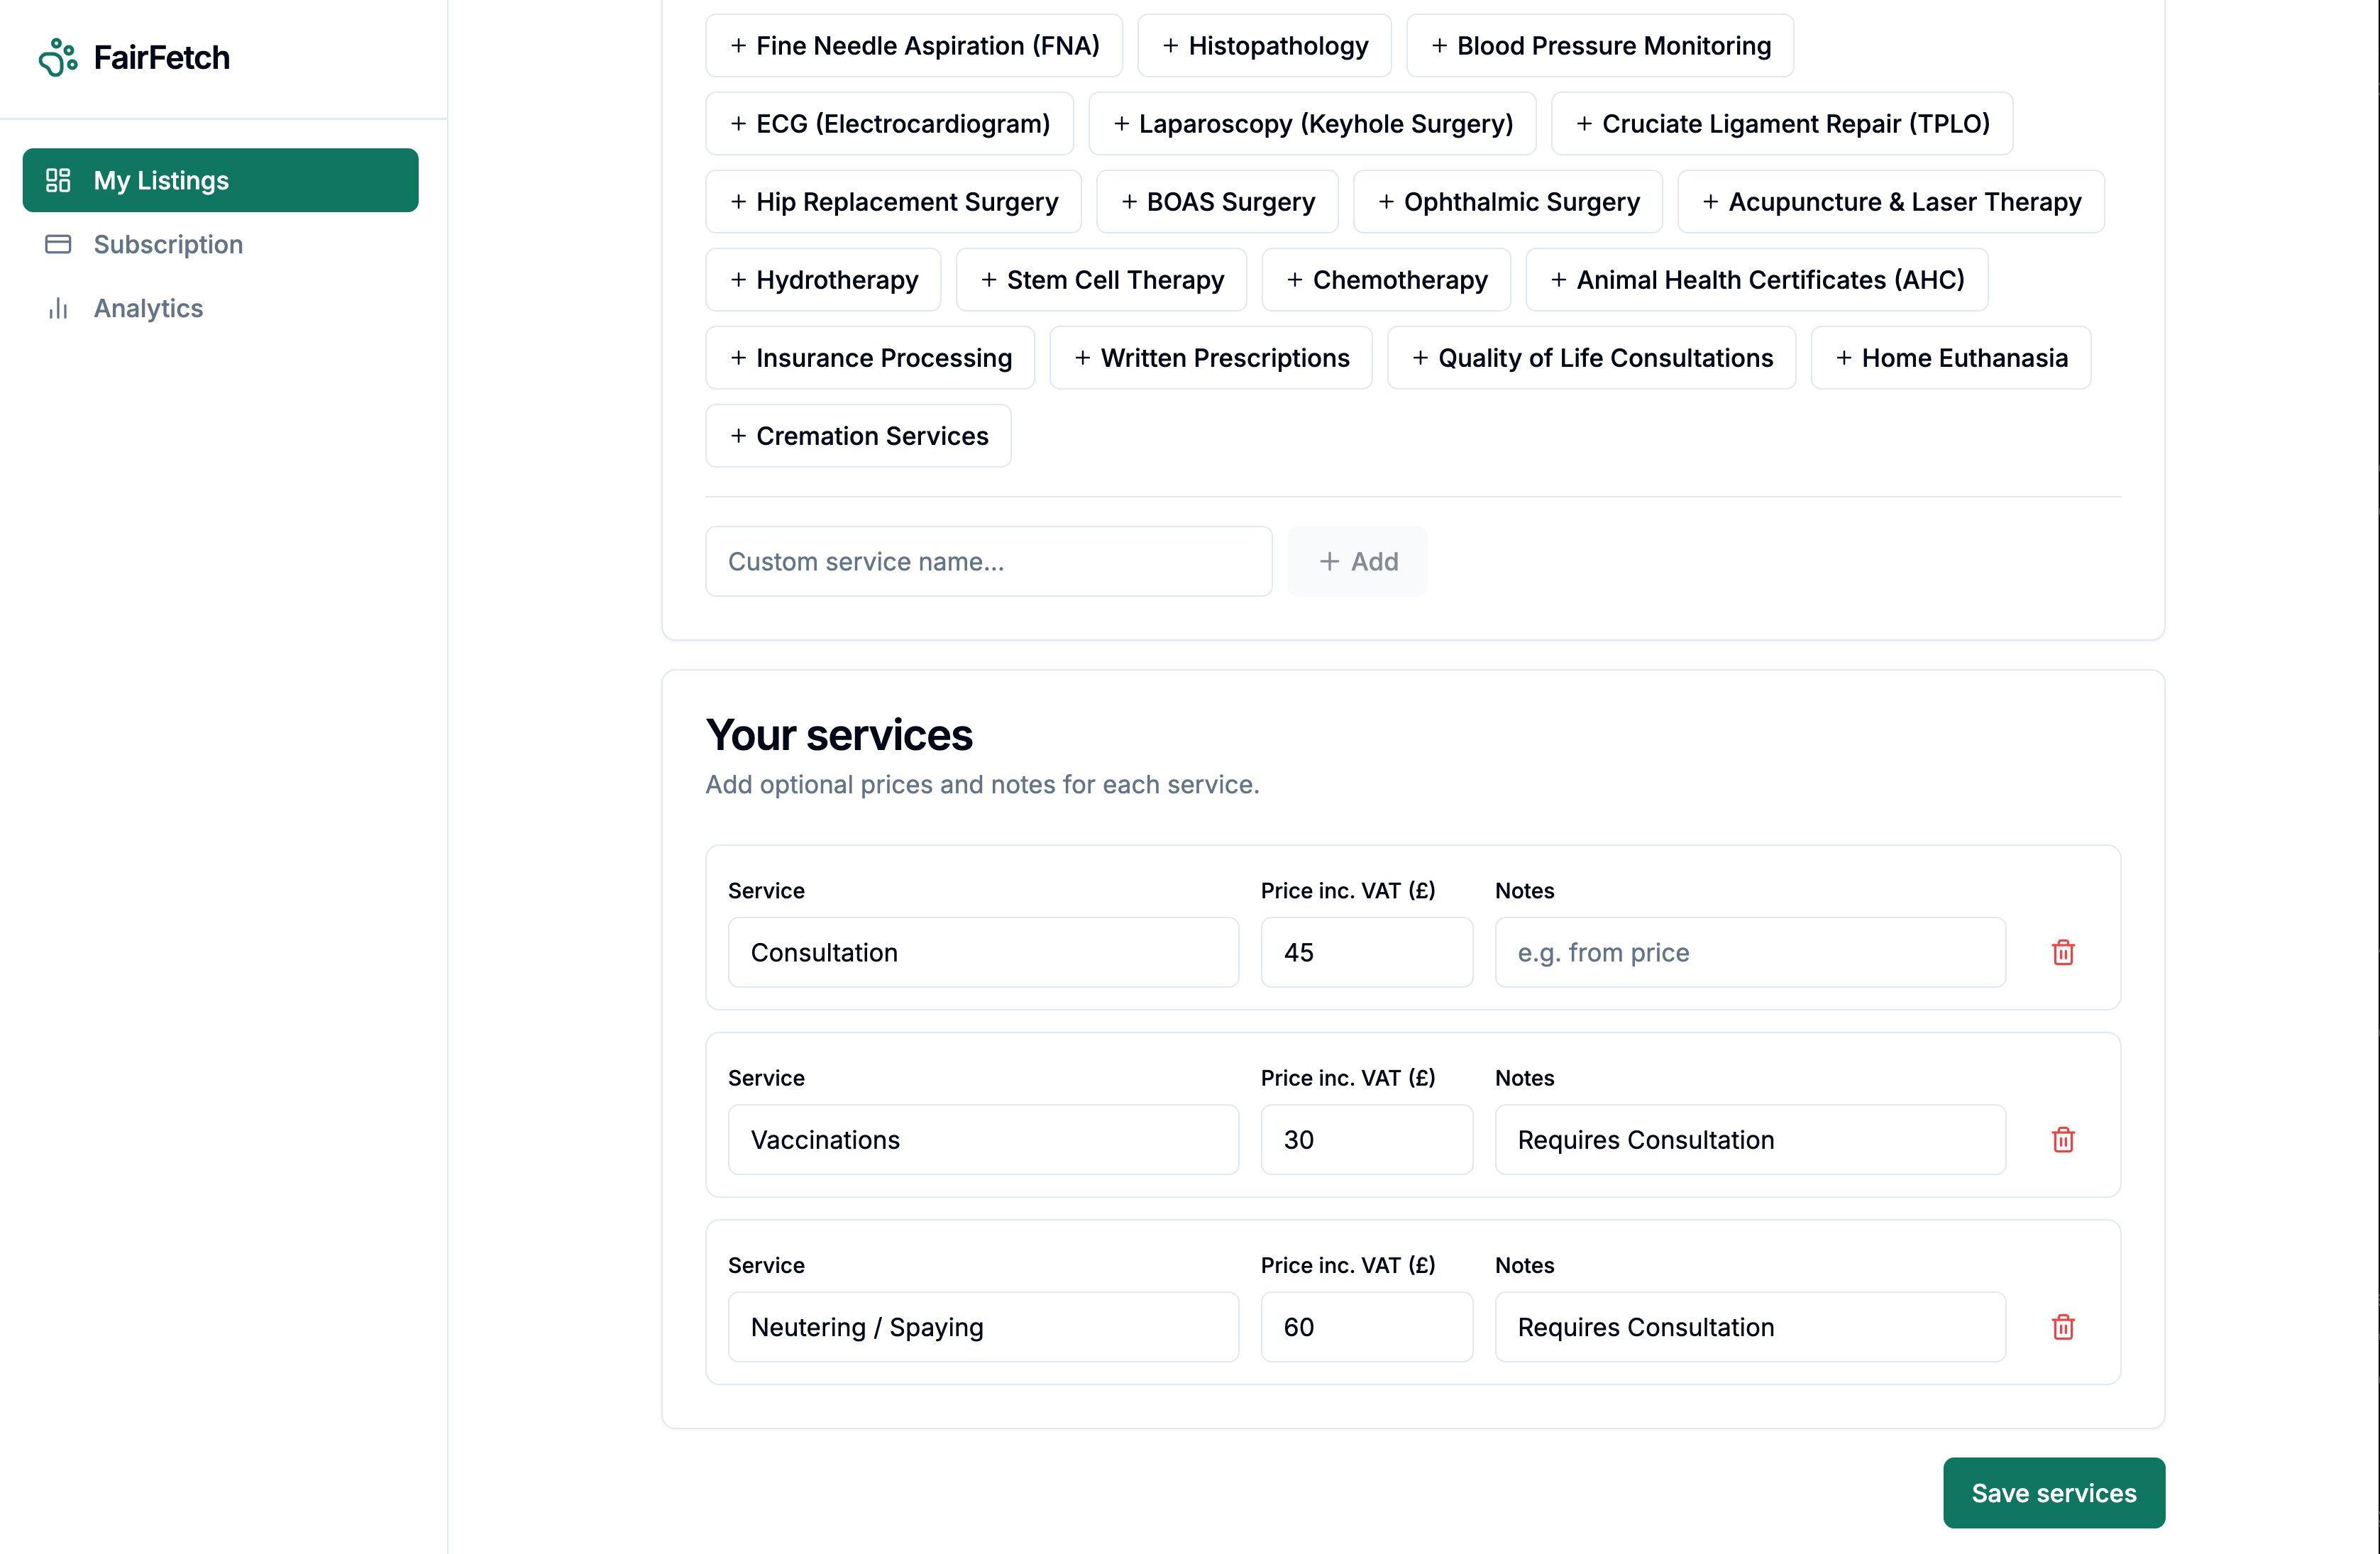The height and width of the screenshot is (1554, 2380).
Task: Navigate to the Analytics page
Action: click(147, 308)
